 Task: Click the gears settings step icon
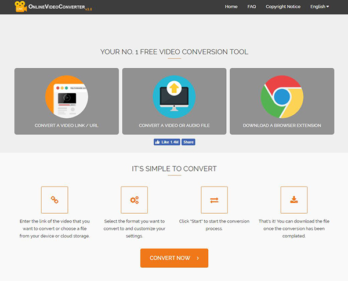(x=134, y=200)
